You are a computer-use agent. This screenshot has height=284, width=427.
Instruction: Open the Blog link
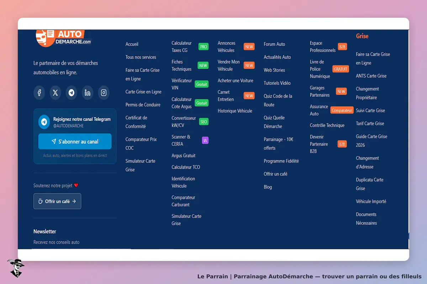click(268, 187)
